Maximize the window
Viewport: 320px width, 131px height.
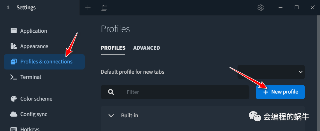297,8
